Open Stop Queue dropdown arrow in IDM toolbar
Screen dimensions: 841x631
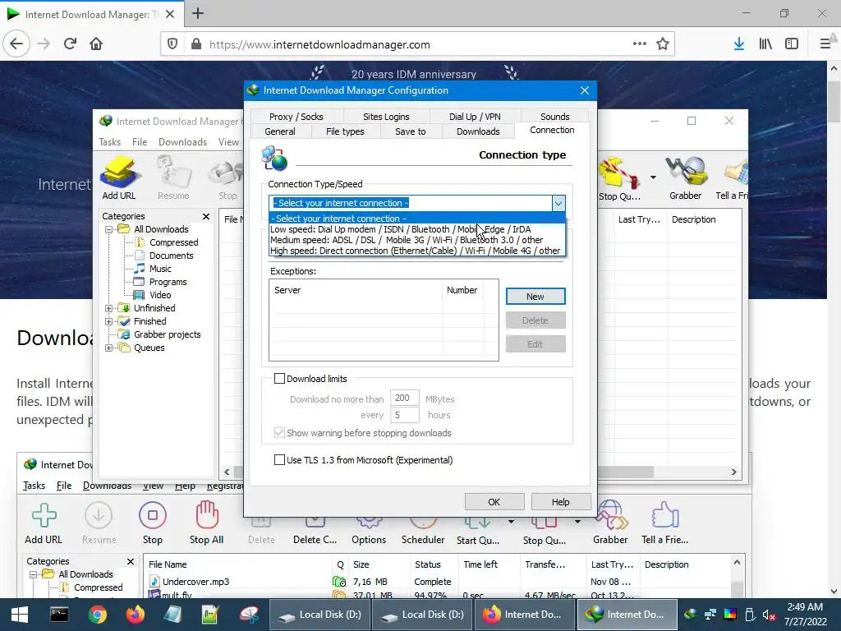pyautogui.click(x=653, y=177)
